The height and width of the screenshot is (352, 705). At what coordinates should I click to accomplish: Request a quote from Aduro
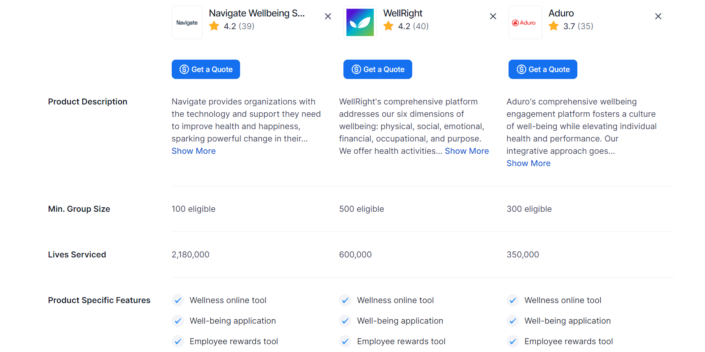(x=543, y=69)
